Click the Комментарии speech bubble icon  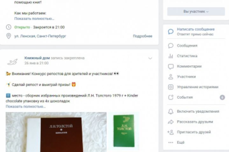(x=171, y=66)
